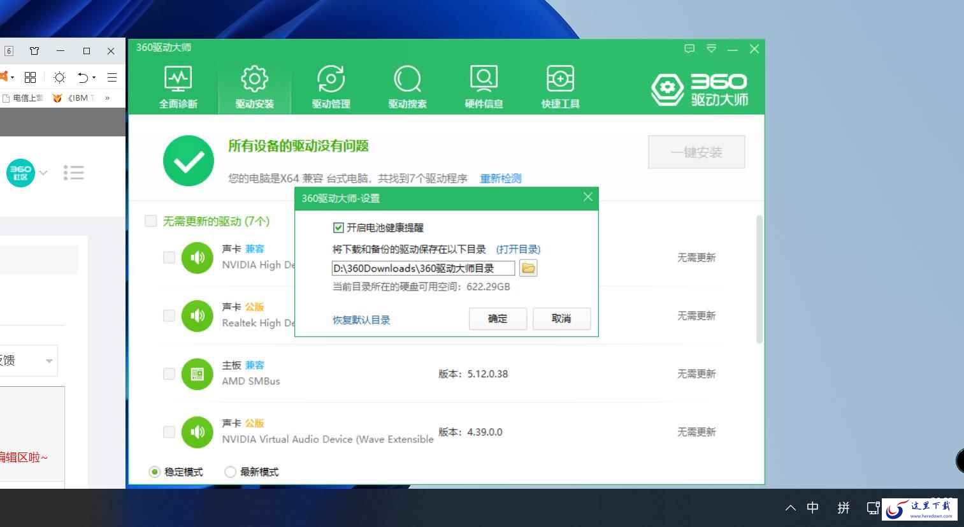This screenshot has height=527, width=964.
Task: Click speaker icon of NVIDIA Virtual Audio Device row
Action: (198, 432)
